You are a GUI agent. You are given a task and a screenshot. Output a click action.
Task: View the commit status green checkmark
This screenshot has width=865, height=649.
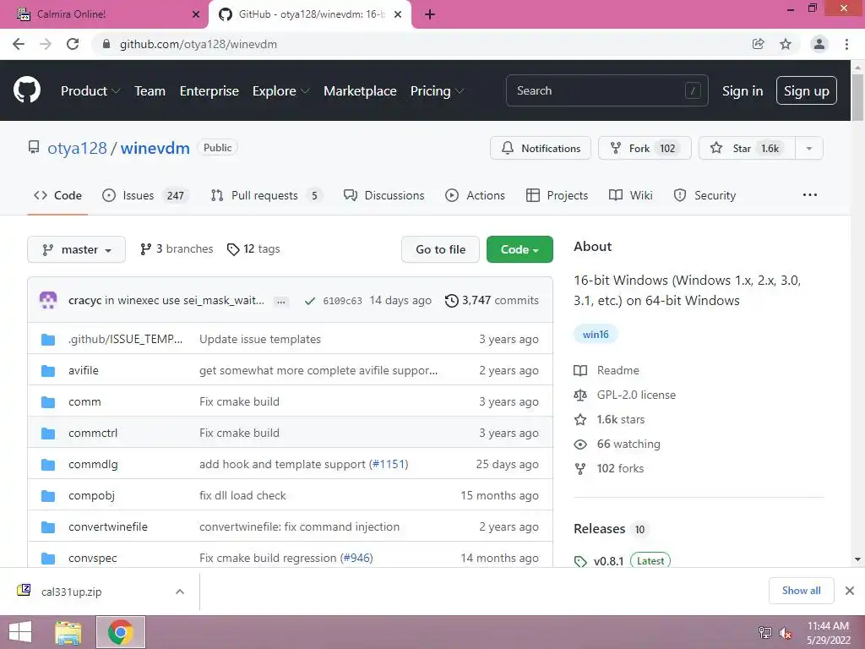(x=310, y=301)
